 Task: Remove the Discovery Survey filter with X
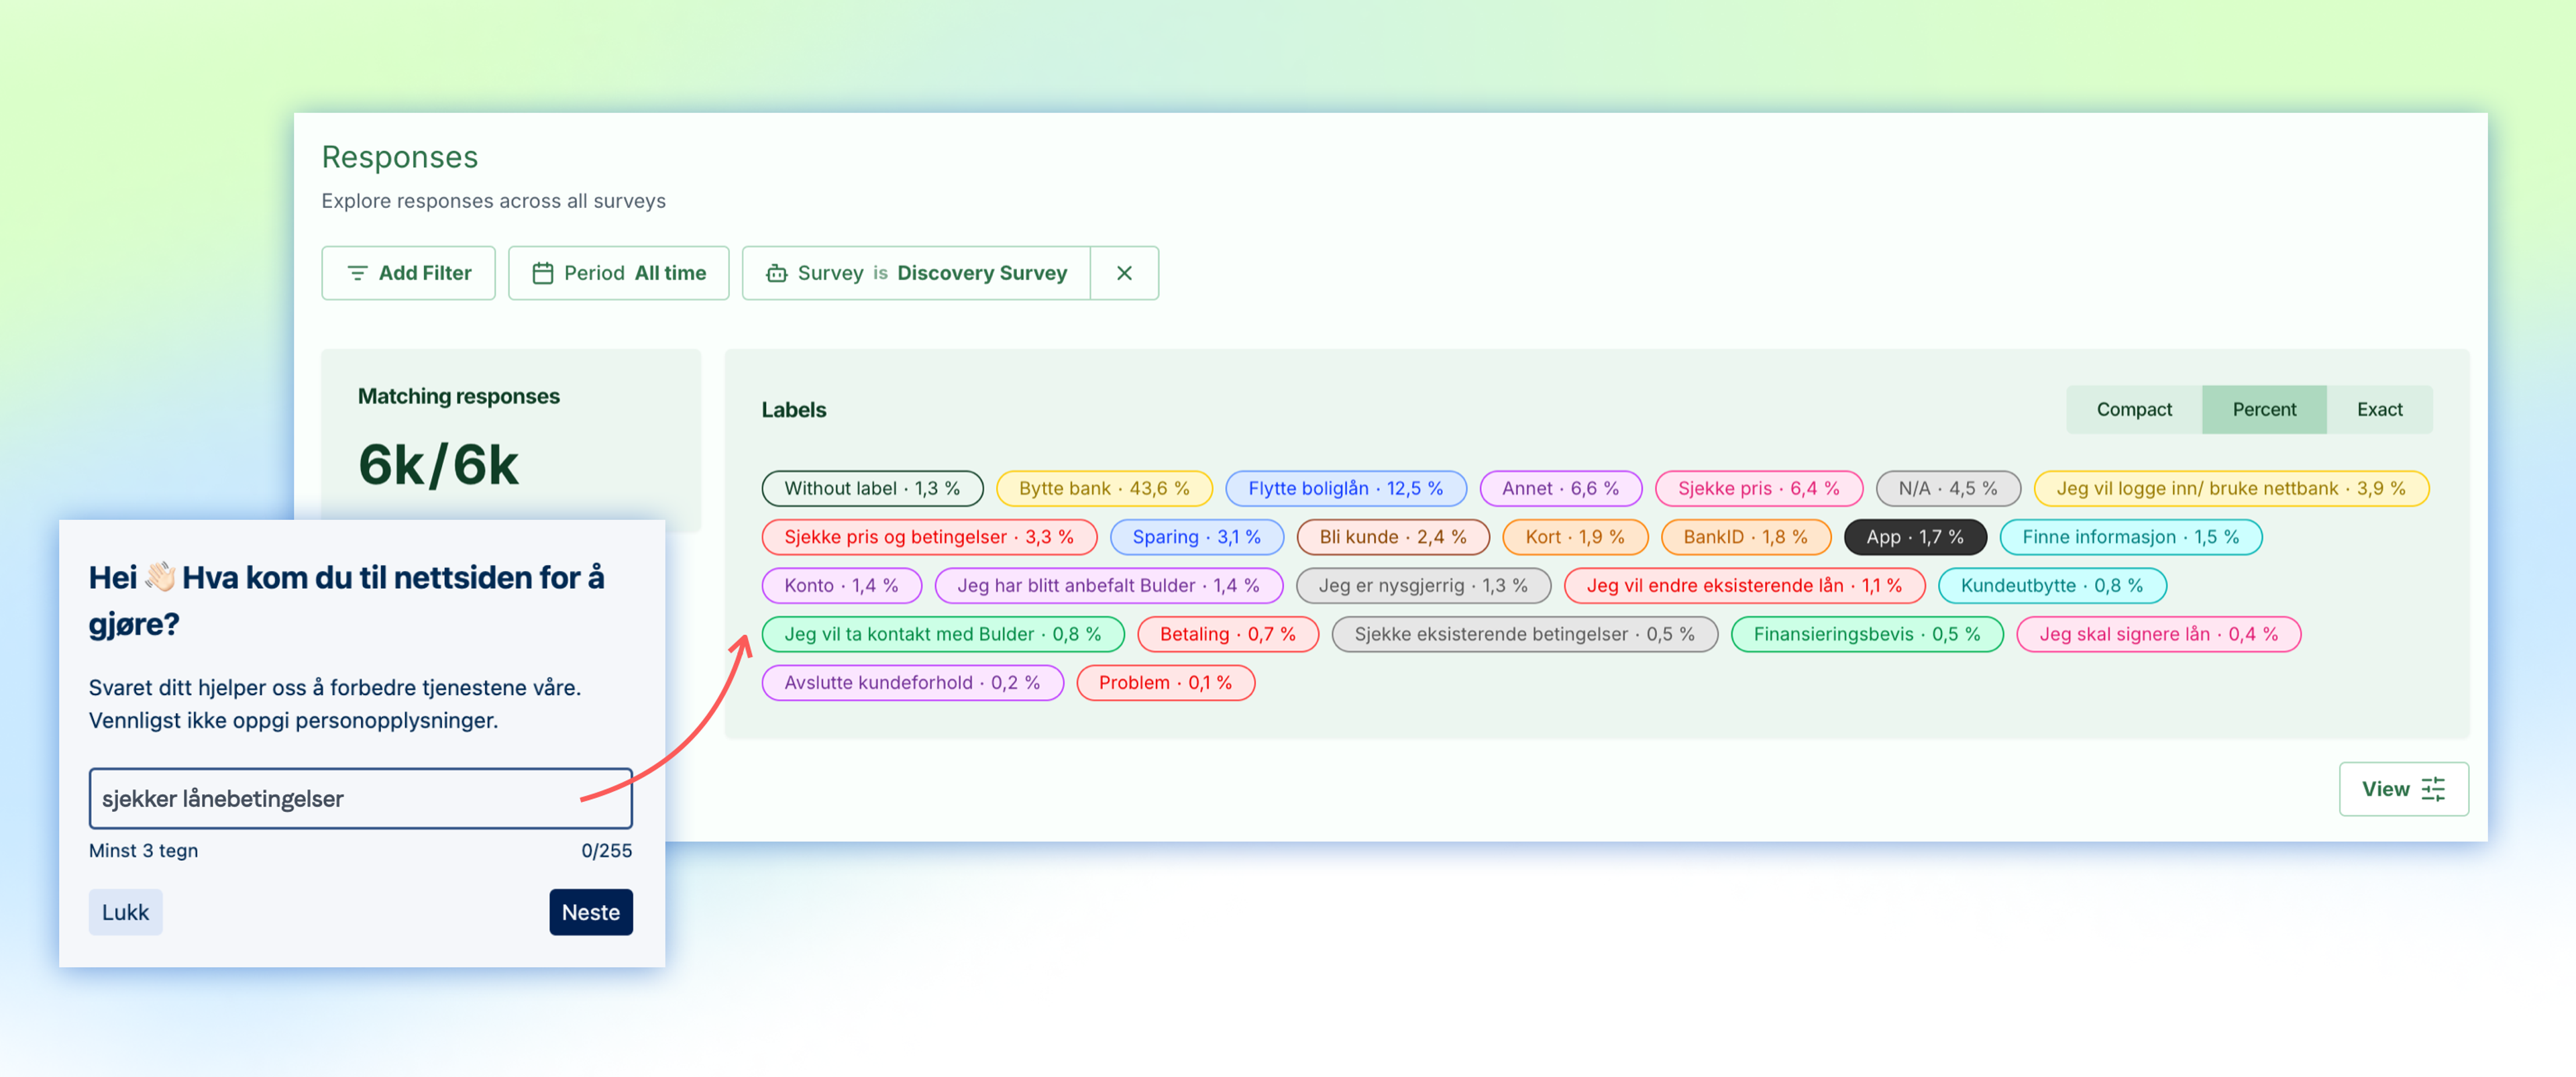(1124, 273)
